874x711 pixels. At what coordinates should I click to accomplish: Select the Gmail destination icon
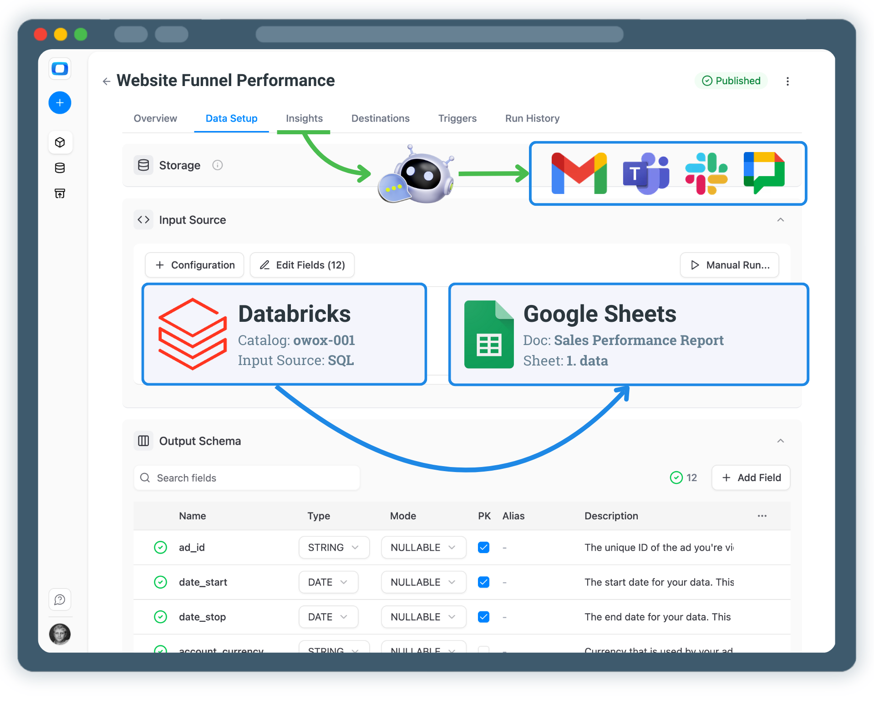(x=579, y=173)
